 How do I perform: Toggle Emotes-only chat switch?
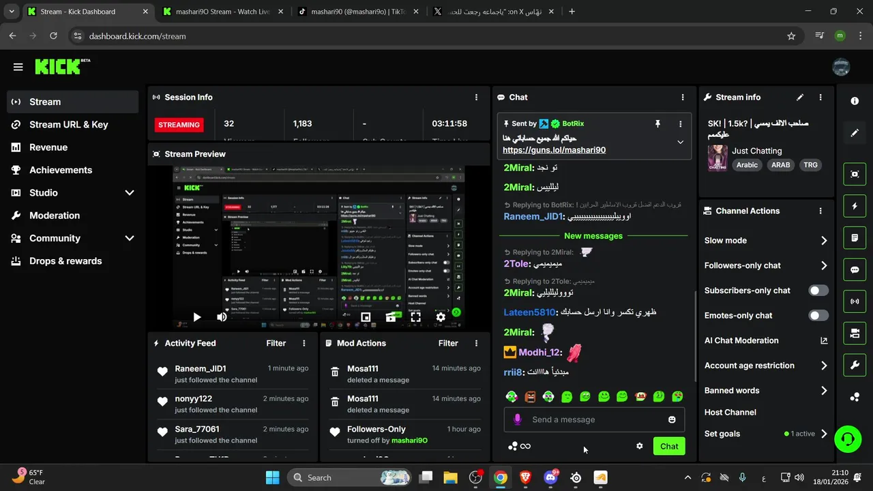pyautogui.click(x=818, y=316)
